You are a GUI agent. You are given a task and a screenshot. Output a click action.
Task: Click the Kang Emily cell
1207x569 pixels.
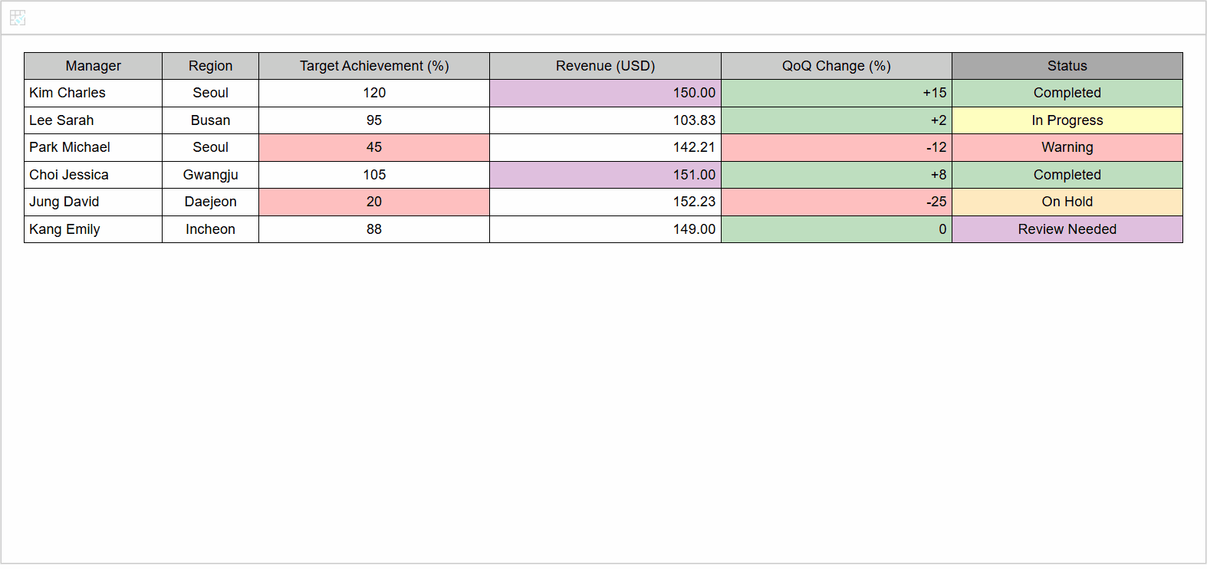pos(93,229)
